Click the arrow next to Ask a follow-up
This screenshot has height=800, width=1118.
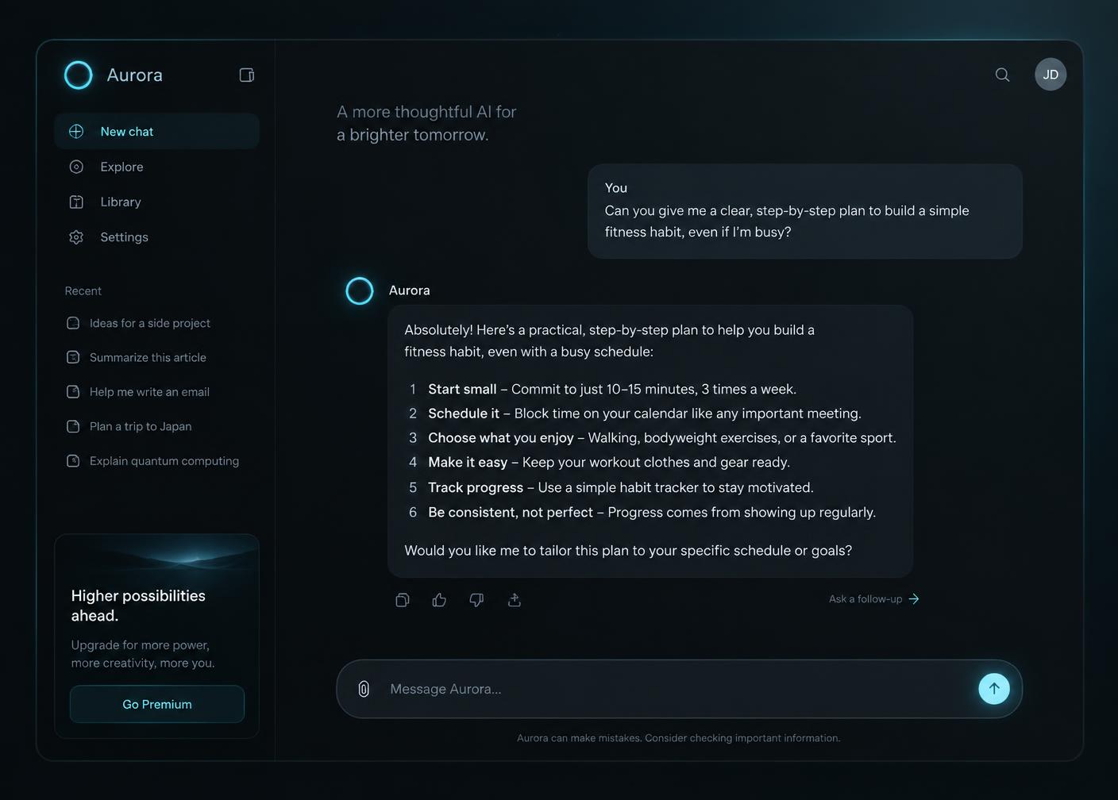(x=914, y=599)
